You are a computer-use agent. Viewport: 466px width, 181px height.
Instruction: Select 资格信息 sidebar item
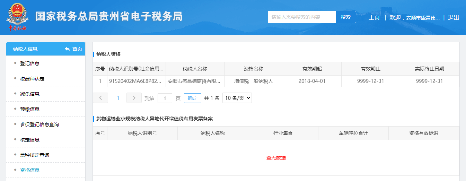[x=30, y=170]
